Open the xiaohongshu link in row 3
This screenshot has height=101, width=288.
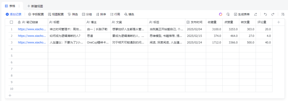point(32,42)
